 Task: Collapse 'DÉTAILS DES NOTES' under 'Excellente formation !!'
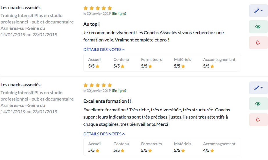(x=104, y=134)
